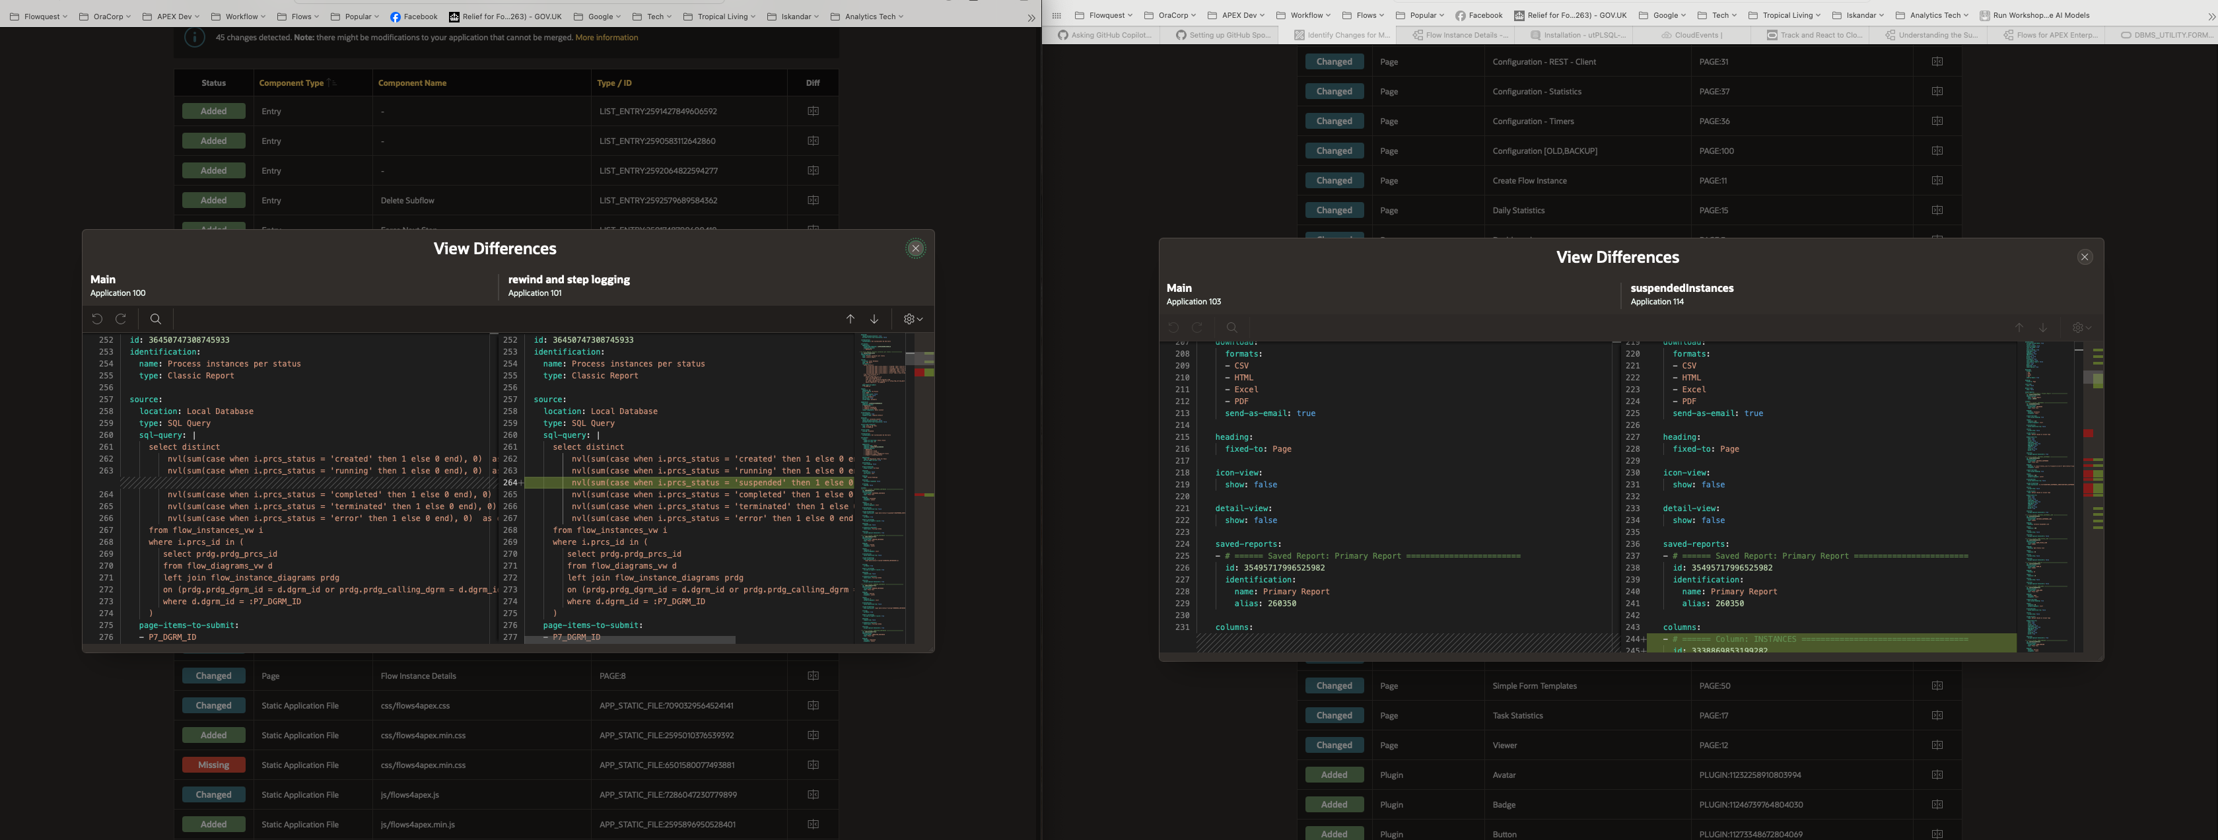Close the right View Differences dialog

pos(2085,257)
